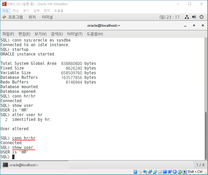The width and height of the screenshot is (208, 175).
Task: Click the terminal icon in the bottom taskbar
Action: [5, 165]
